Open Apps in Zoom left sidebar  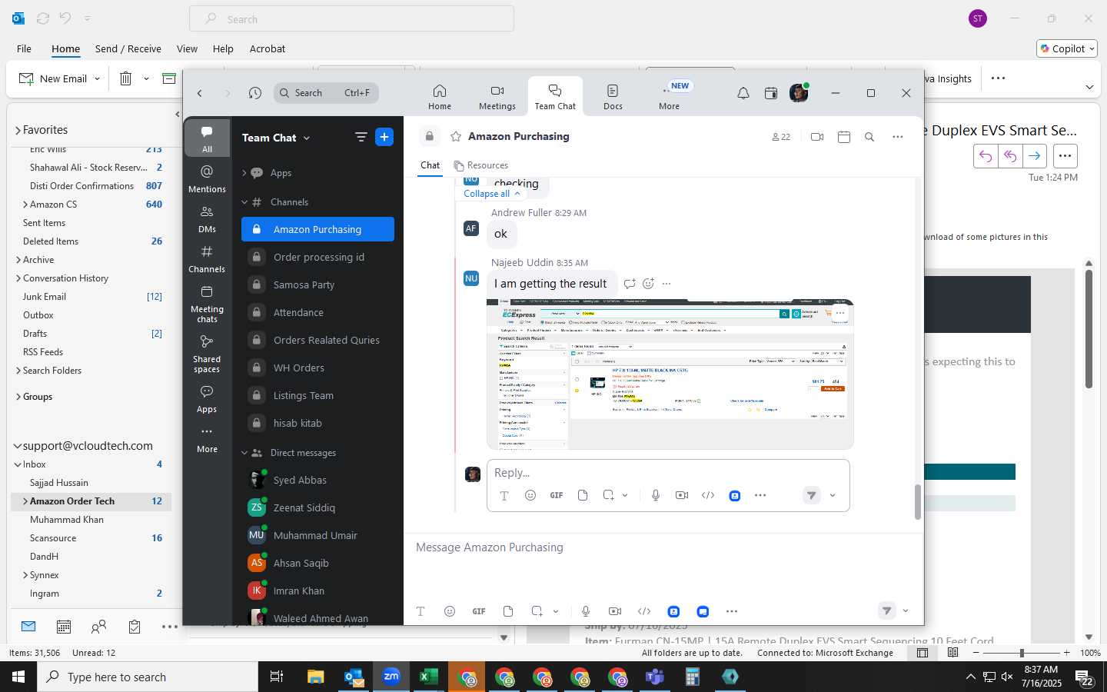point(207,399)
